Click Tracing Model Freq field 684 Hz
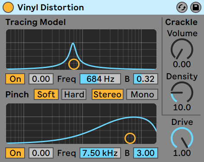 100,79
